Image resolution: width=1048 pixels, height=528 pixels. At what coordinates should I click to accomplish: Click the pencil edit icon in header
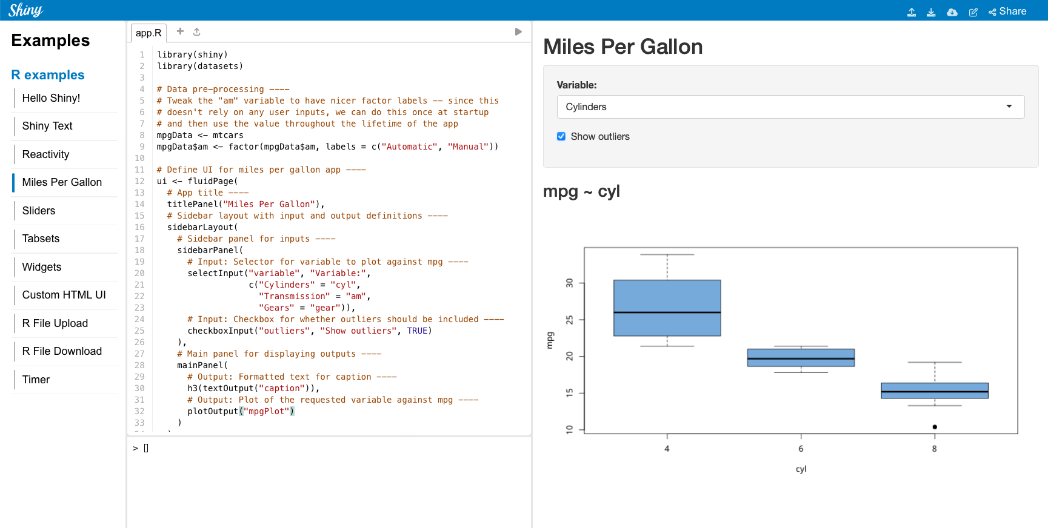pos(973,12)
